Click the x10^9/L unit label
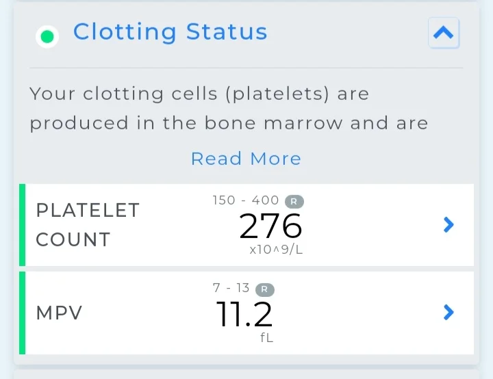The image size is (493, 379). [x=276, y=250]
